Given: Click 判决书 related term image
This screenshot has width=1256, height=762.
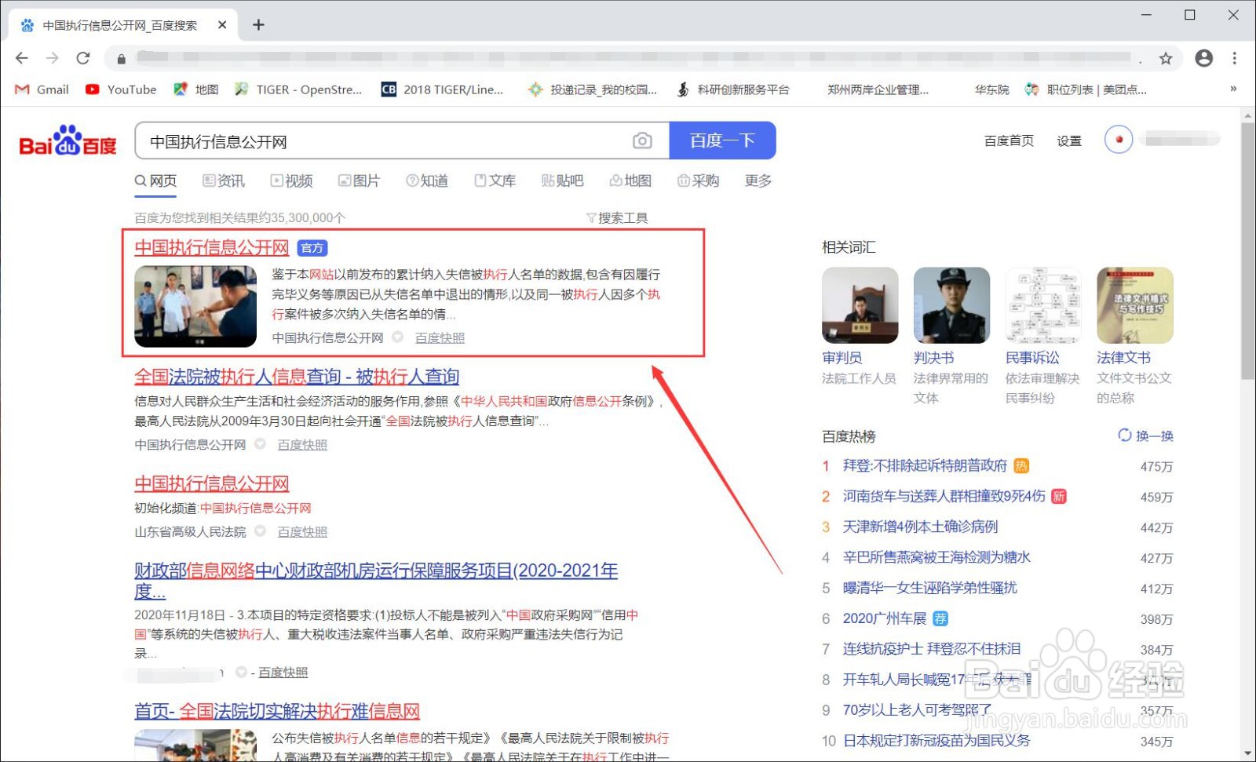Looking at the screenshot, I should pyautogui.click(x=951, y=305).
